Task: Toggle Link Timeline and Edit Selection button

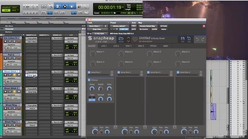Action: [50, 13]
